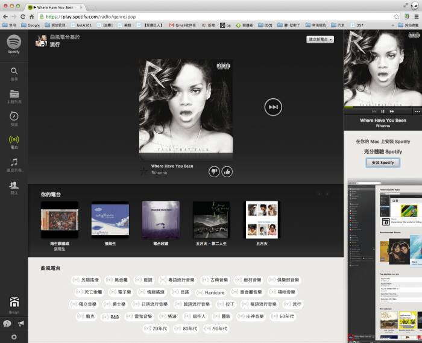This screenshot has width=422, height=343.
Task: Give thumbs down to Where Have You Been
Action: point(214,172)
